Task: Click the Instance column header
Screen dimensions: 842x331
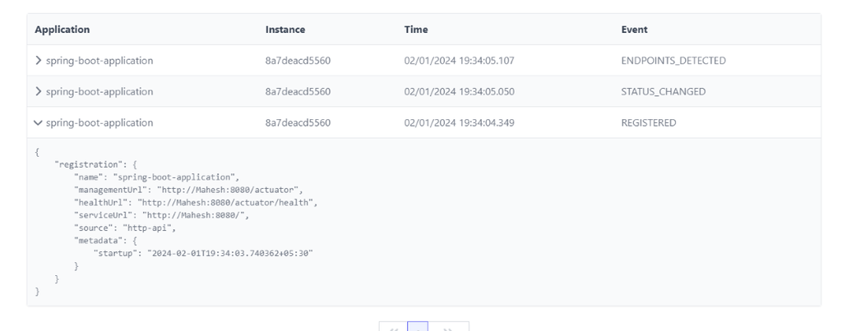Action: (x=285, y=30)
